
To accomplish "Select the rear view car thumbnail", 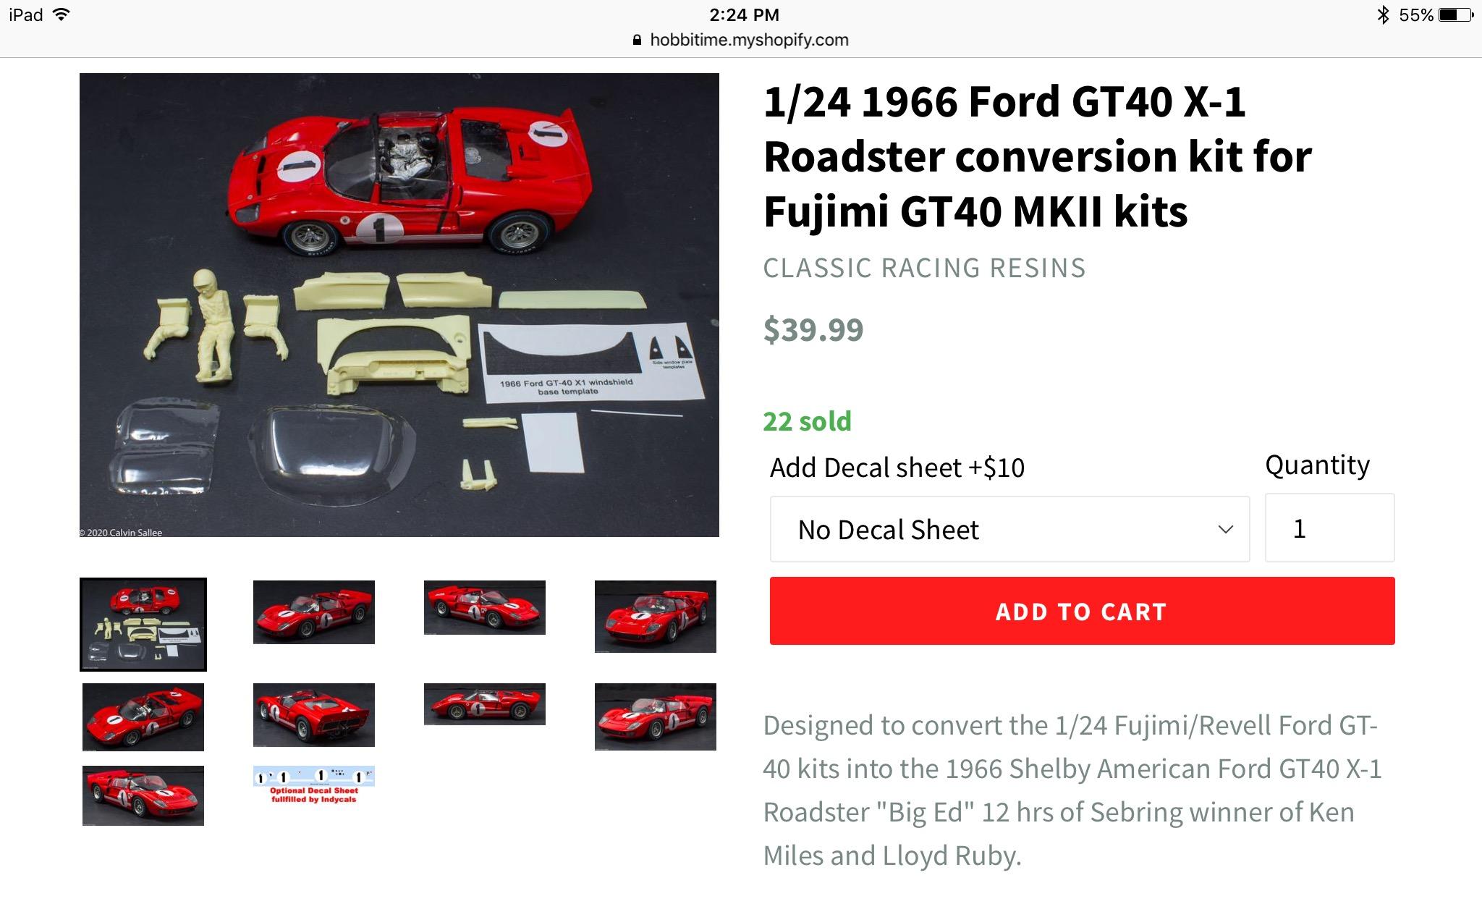I will (314, 714).
